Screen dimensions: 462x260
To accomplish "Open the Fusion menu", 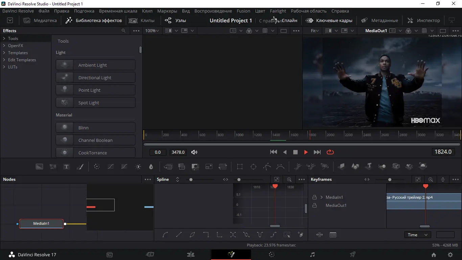I will [244, 11].
